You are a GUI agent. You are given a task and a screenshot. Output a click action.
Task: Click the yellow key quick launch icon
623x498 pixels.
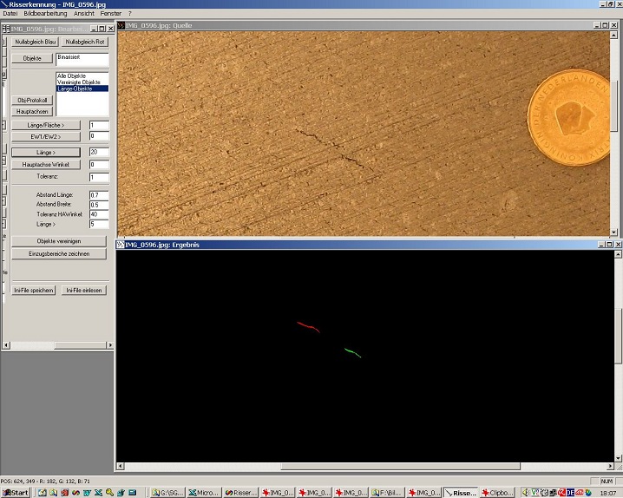[x=109, y=493]
